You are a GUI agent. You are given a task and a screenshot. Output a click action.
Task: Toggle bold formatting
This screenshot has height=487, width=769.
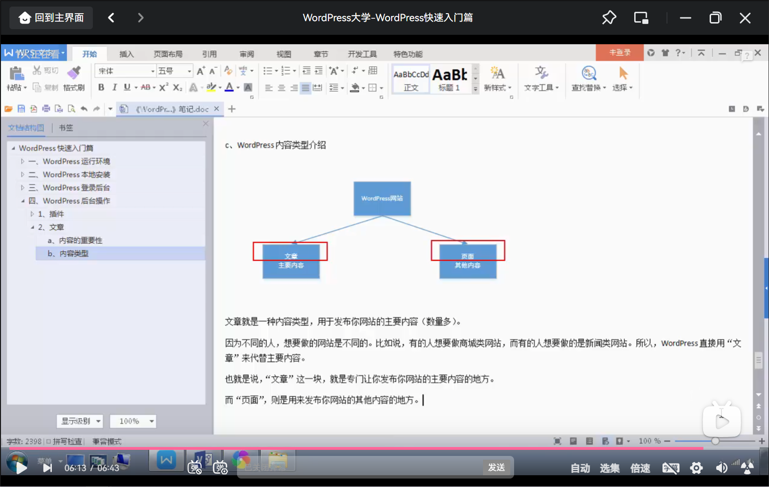tap(101, 88)
